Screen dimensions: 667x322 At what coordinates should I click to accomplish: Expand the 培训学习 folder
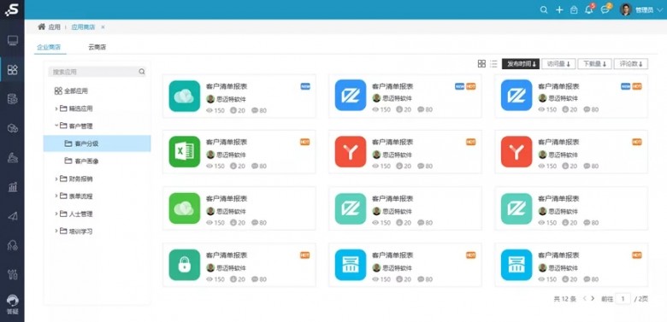pos(56,231)
